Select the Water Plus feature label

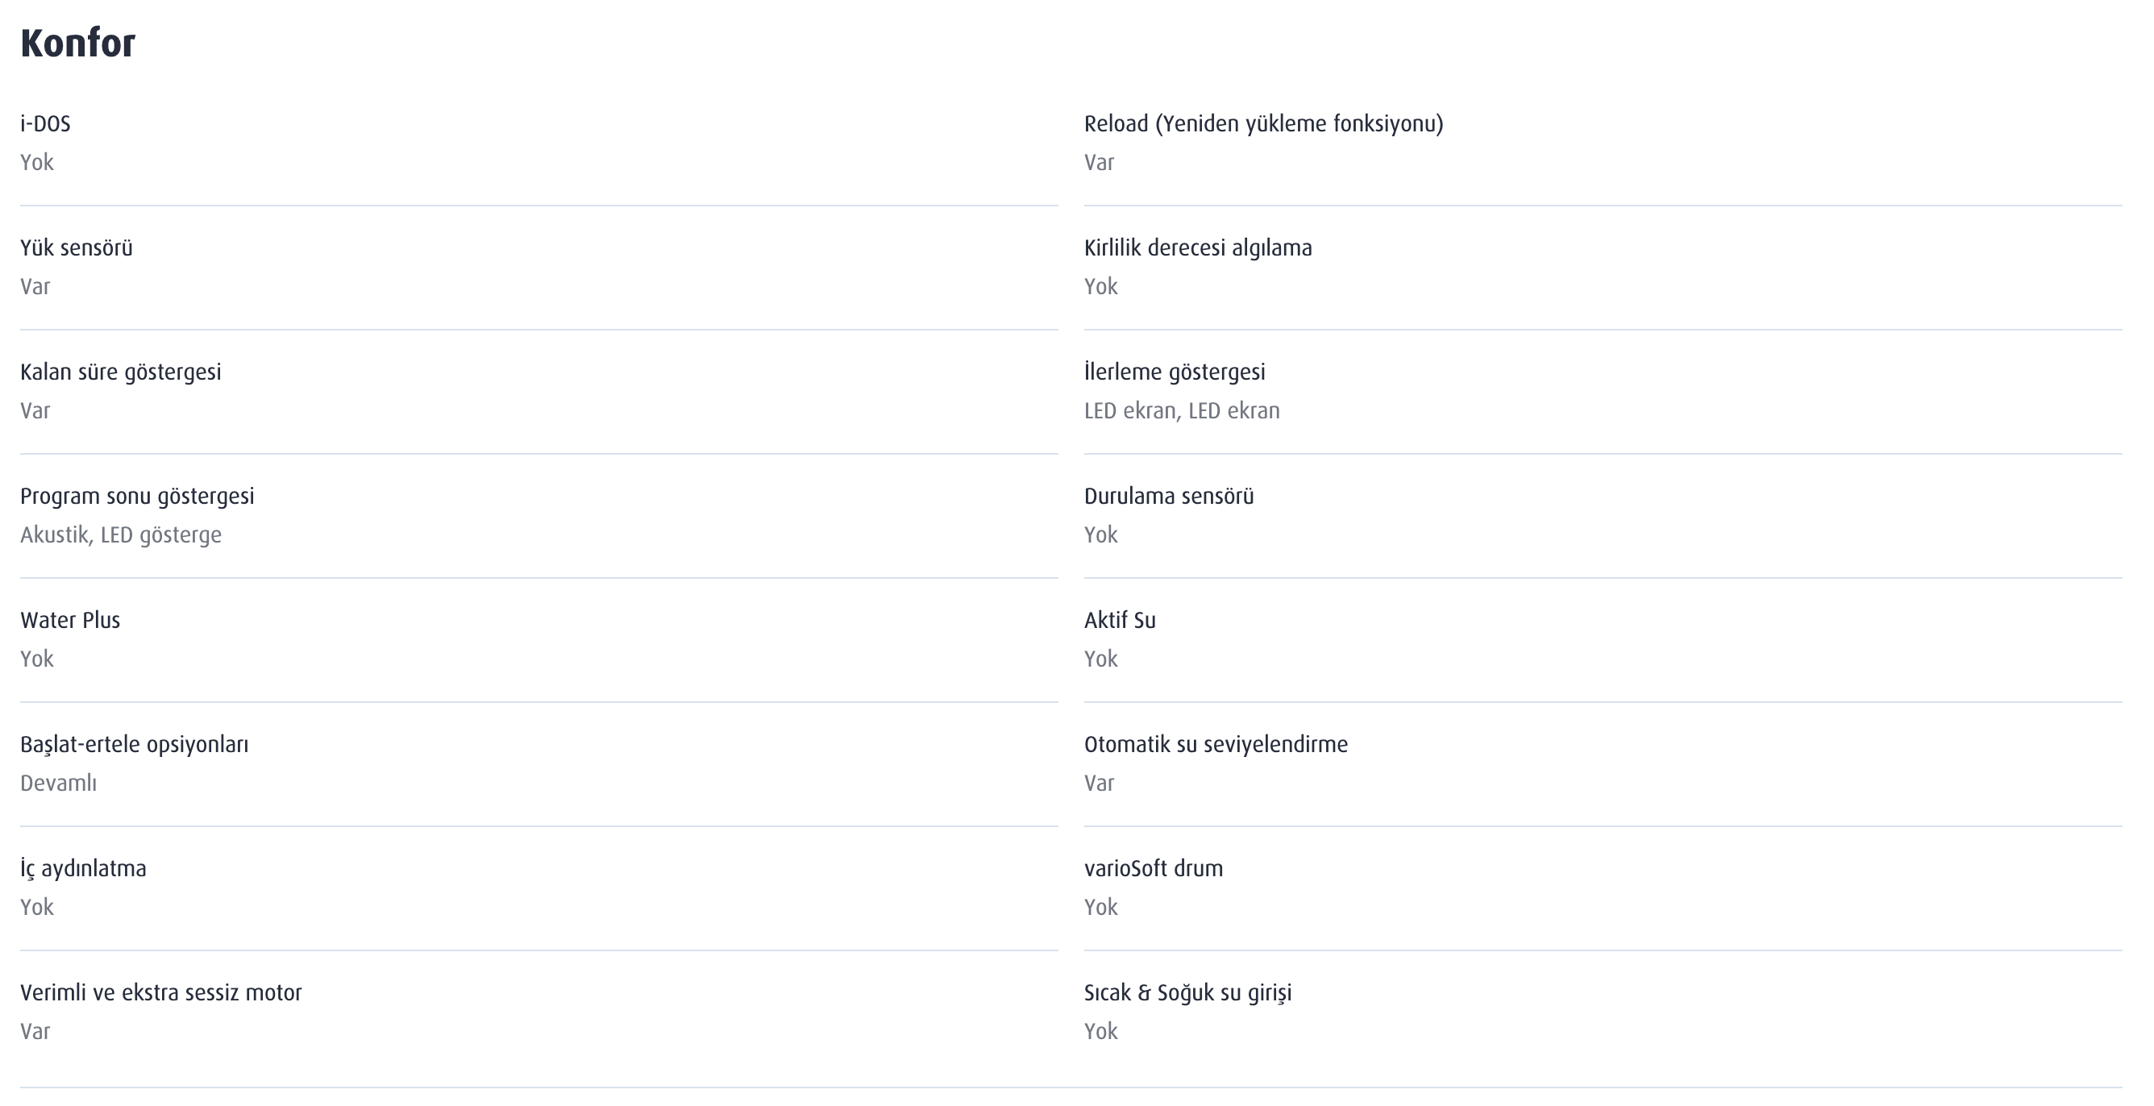[70, 620]
